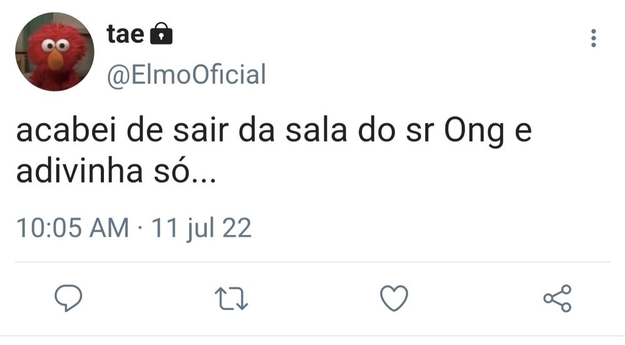The height and width of the screenshot is (345, 626).
Task: Click the 10:05 AM timestamp
Action: (72, 227)
